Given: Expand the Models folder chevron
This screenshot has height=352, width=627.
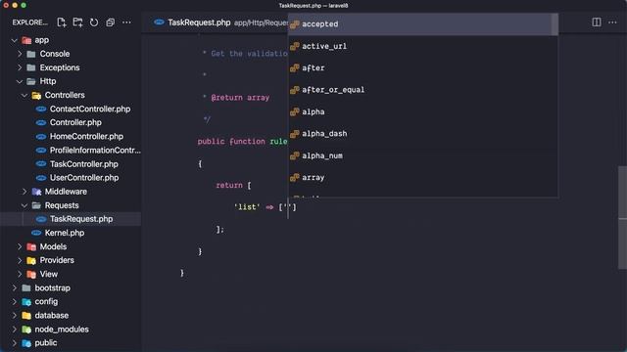Looking at the screenshot, I should (20, 247).
